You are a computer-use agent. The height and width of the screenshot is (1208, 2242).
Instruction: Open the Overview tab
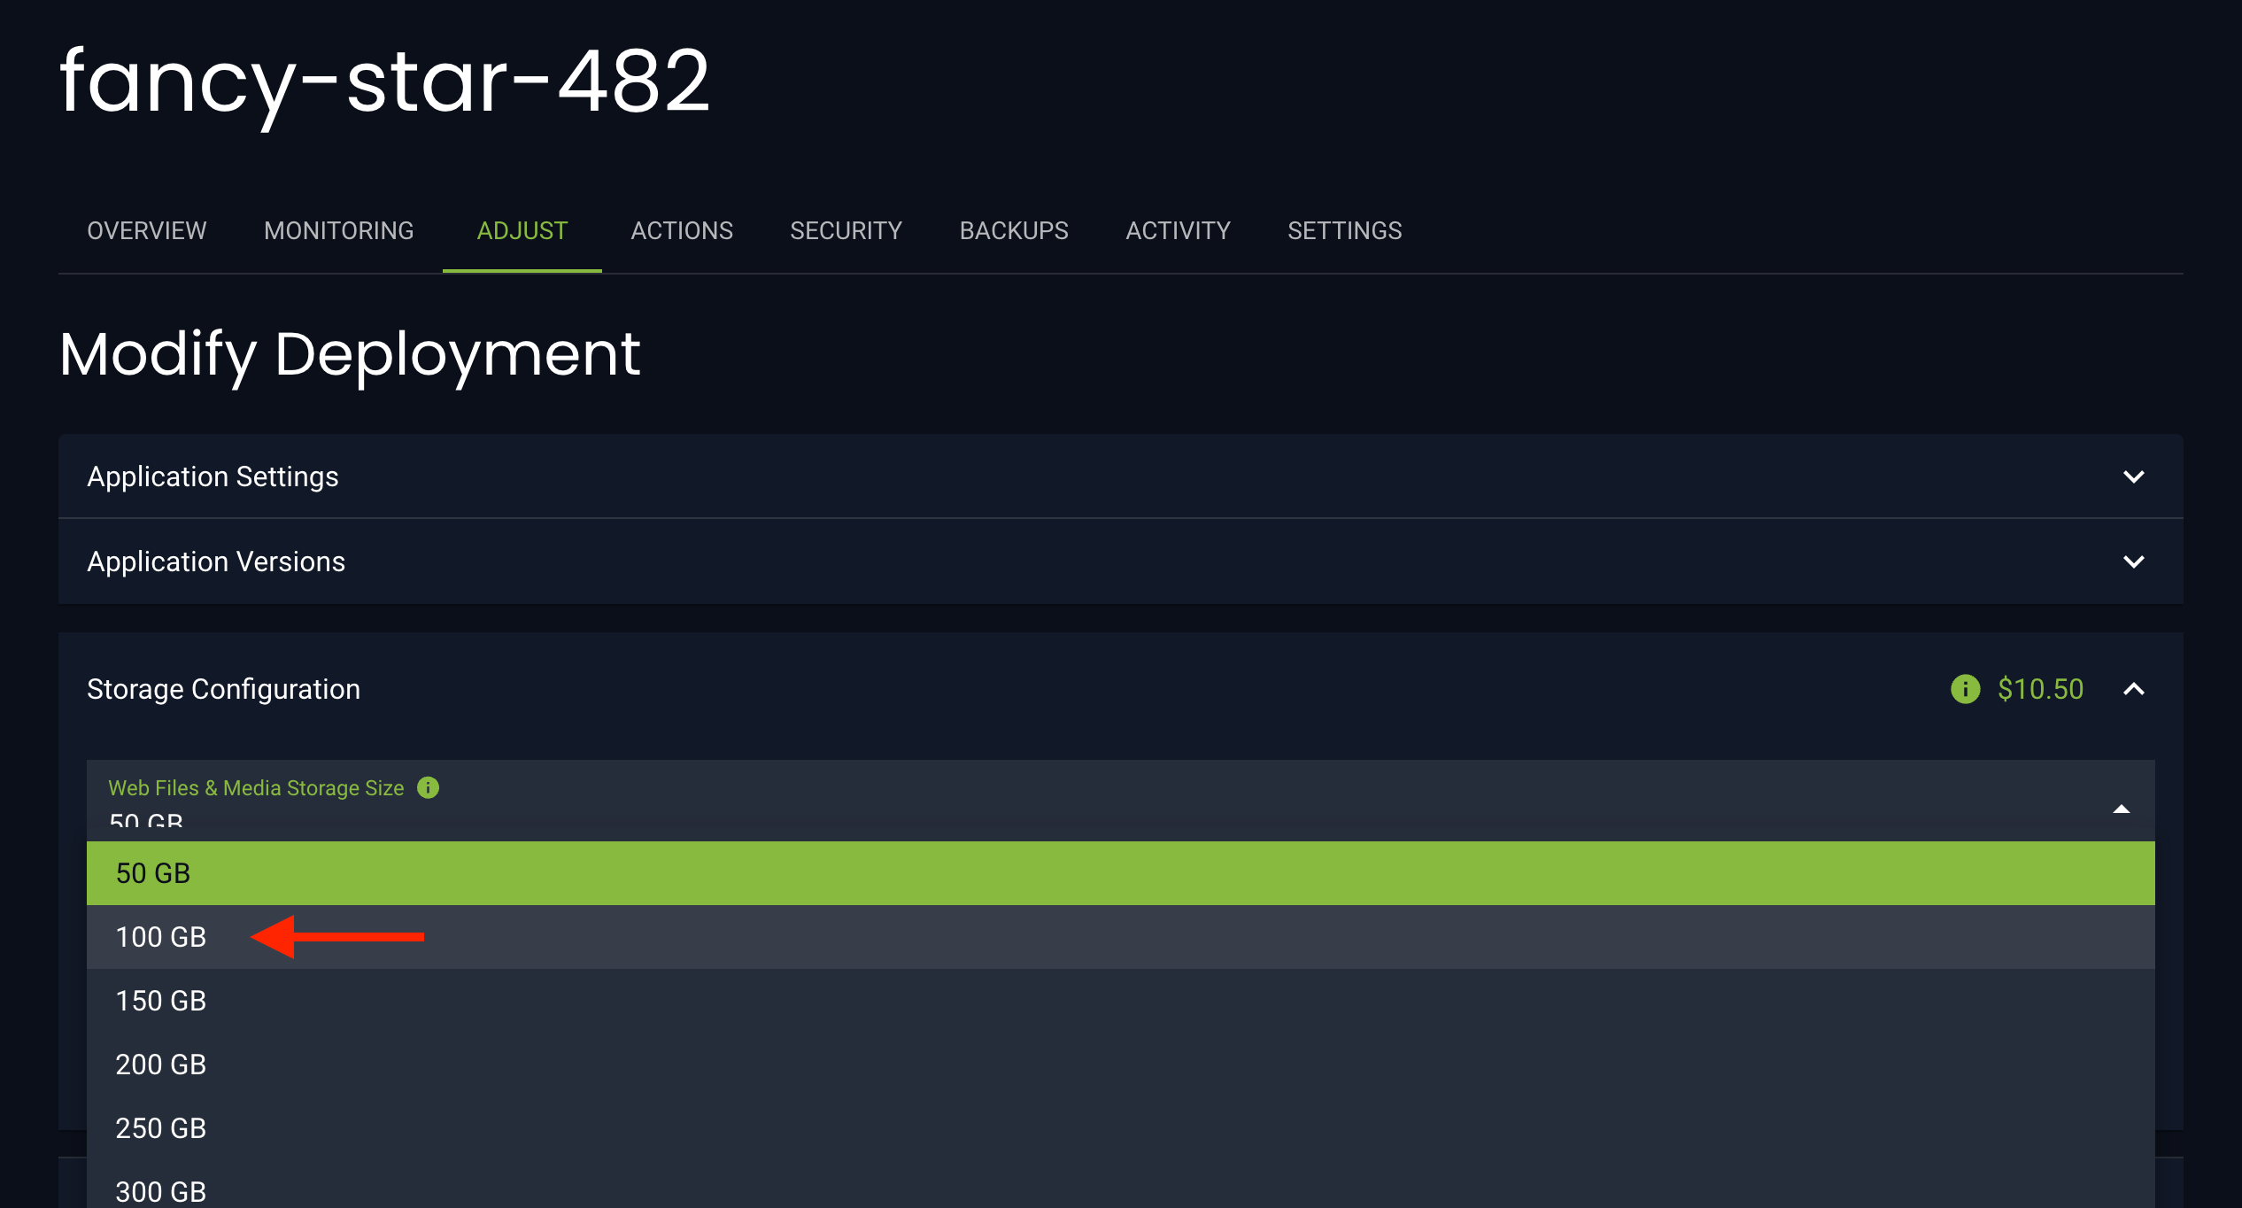(146, 230)
